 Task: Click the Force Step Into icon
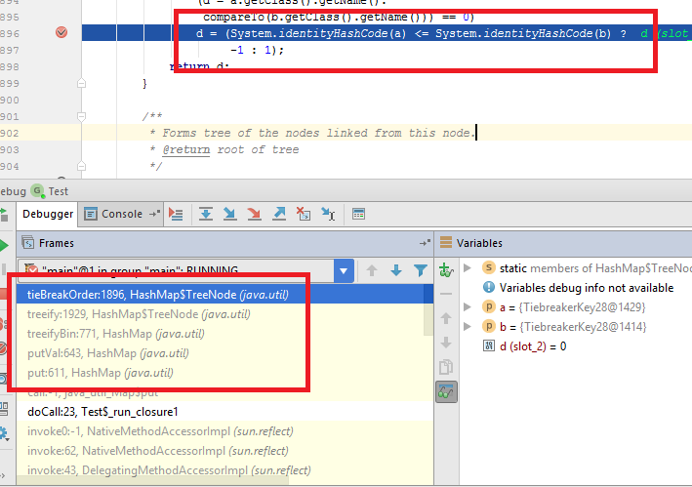255,214
